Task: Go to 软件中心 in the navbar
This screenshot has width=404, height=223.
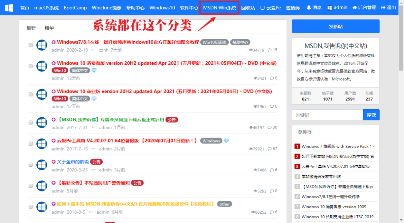Action: click(189, 8)
